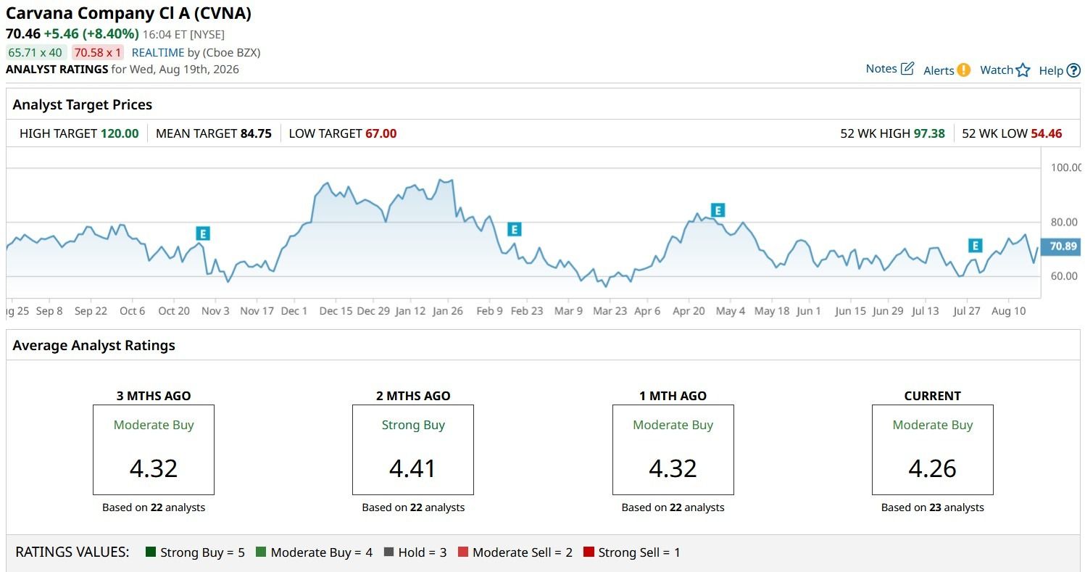Click the Dec 15 date label on chart axis

pyautogui.click(x=336, y=311)
